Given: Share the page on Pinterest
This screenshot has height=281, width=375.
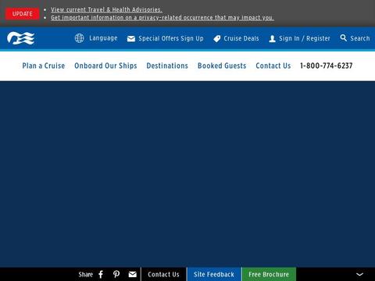Looking at the screenshot, I should click(x=116, y=274).
